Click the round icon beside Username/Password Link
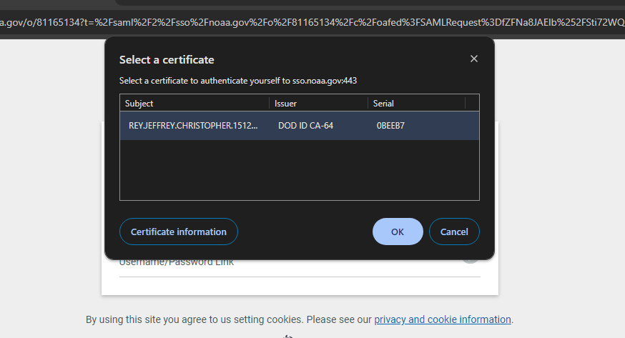This screenshot has width=625, height=338. coord(470,258)
